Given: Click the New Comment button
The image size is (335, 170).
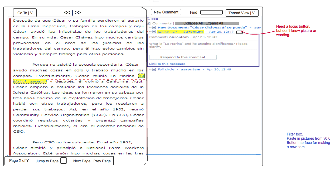Looking at the screenshot, I should coord(166,12).
